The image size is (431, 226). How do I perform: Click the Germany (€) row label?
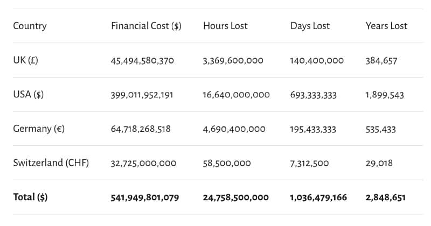(x=39, y=129)
